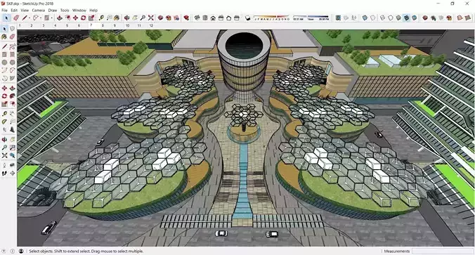
Task: Activate the 3 Point Arc tool
Action: [x=4, y=79]
